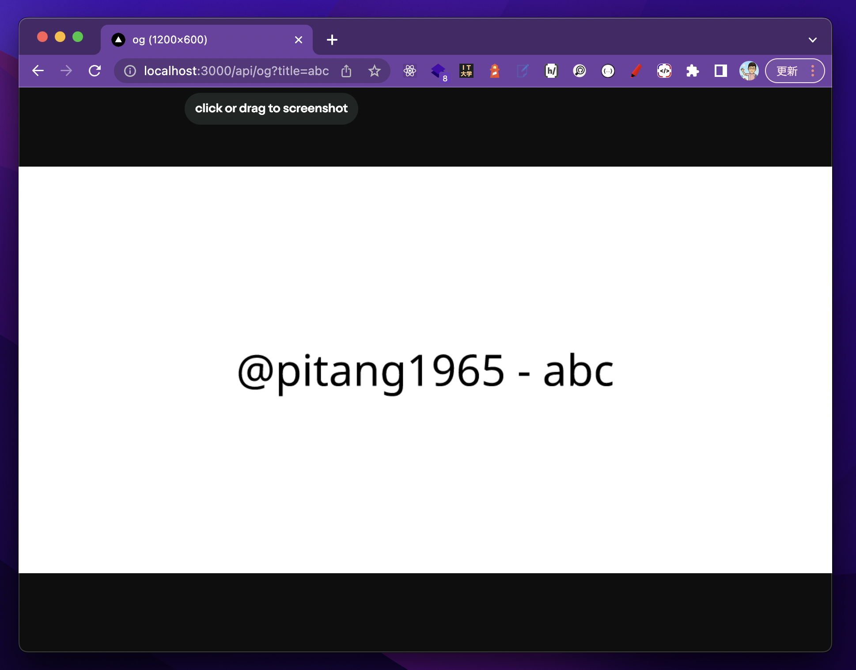Expand the tab search chevron
The width and height of the screenshot is (856, 670).
(x=812, y=40)
